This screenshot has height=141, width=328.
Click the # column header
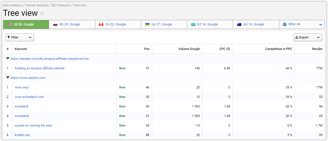click(8, 49)
